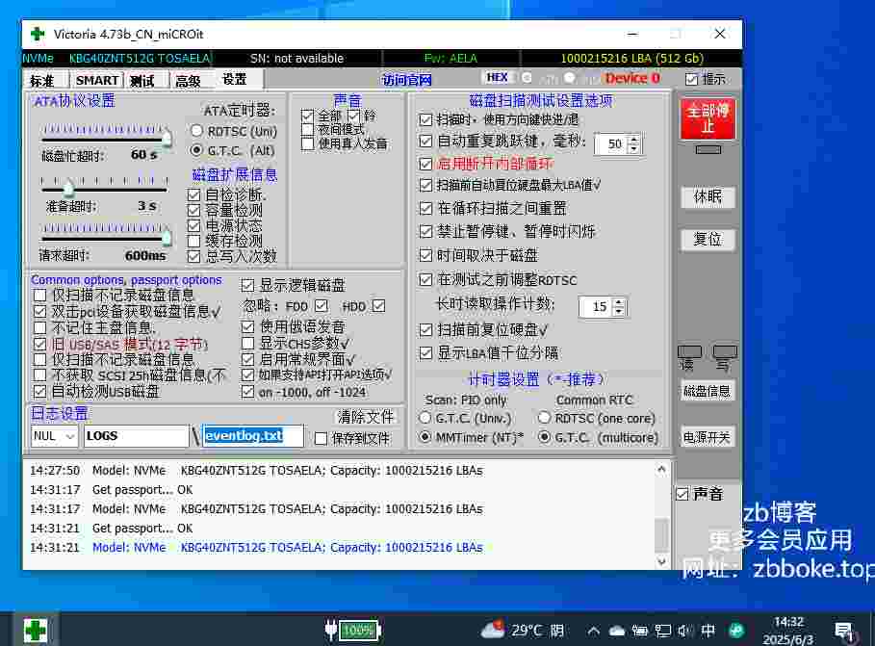Open the 访问官网 link

click(406, 80)
